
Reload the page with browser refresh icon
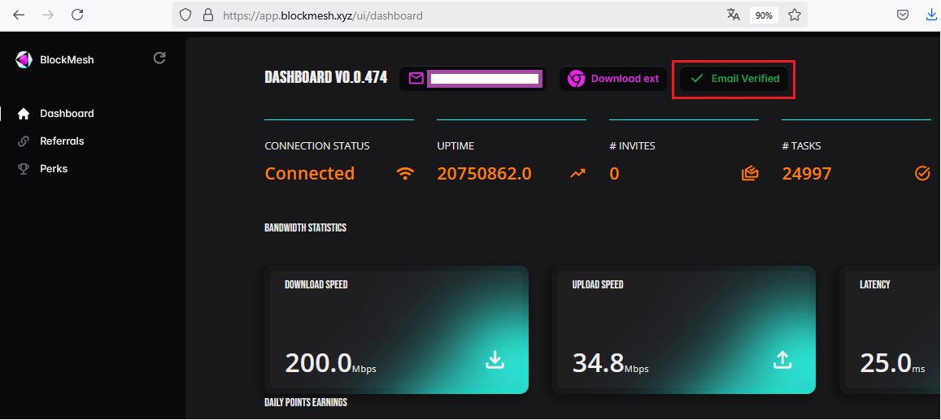[77, 15]
